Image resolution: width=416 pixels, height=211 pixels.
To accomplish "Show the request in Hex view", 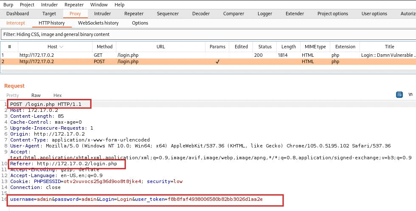I will [x=57, y=95].
